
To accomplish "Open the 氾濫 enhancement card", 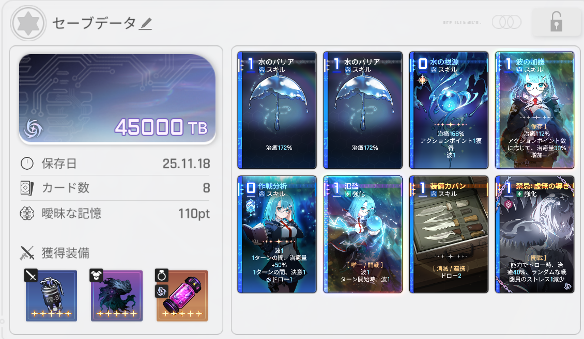I will click(x=363, y=235).
